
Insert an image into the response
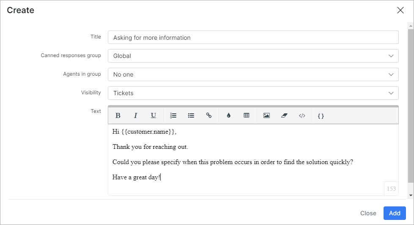click(266, 115)
